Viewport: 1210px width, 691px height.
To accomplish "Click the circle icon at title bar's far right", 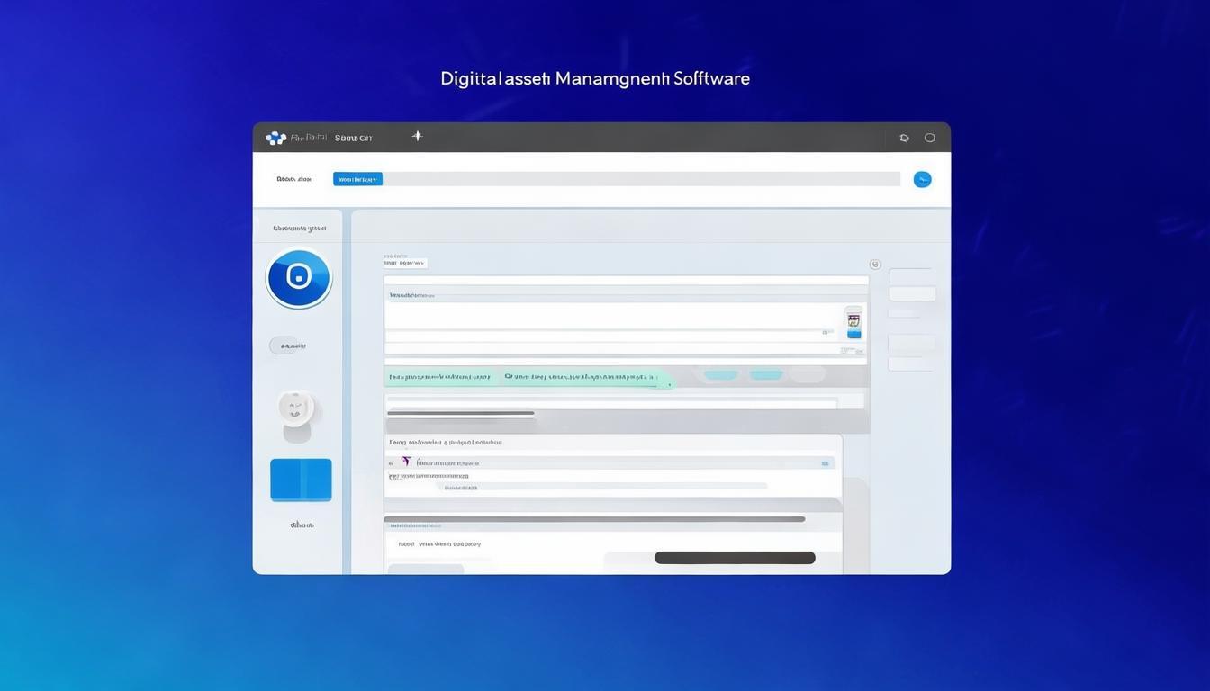I will (x=930, y=138).
